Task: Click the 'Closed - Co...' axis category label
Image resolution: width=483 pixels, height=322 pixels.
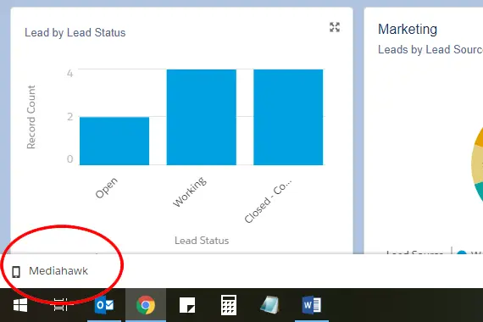Action: (x=268, y=201)
